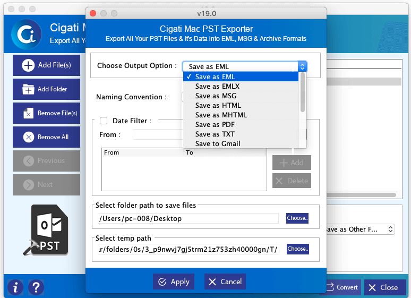This screenshot has height=298, width=411.
Task: Click the X icon on Delete button
Action: 279,181
